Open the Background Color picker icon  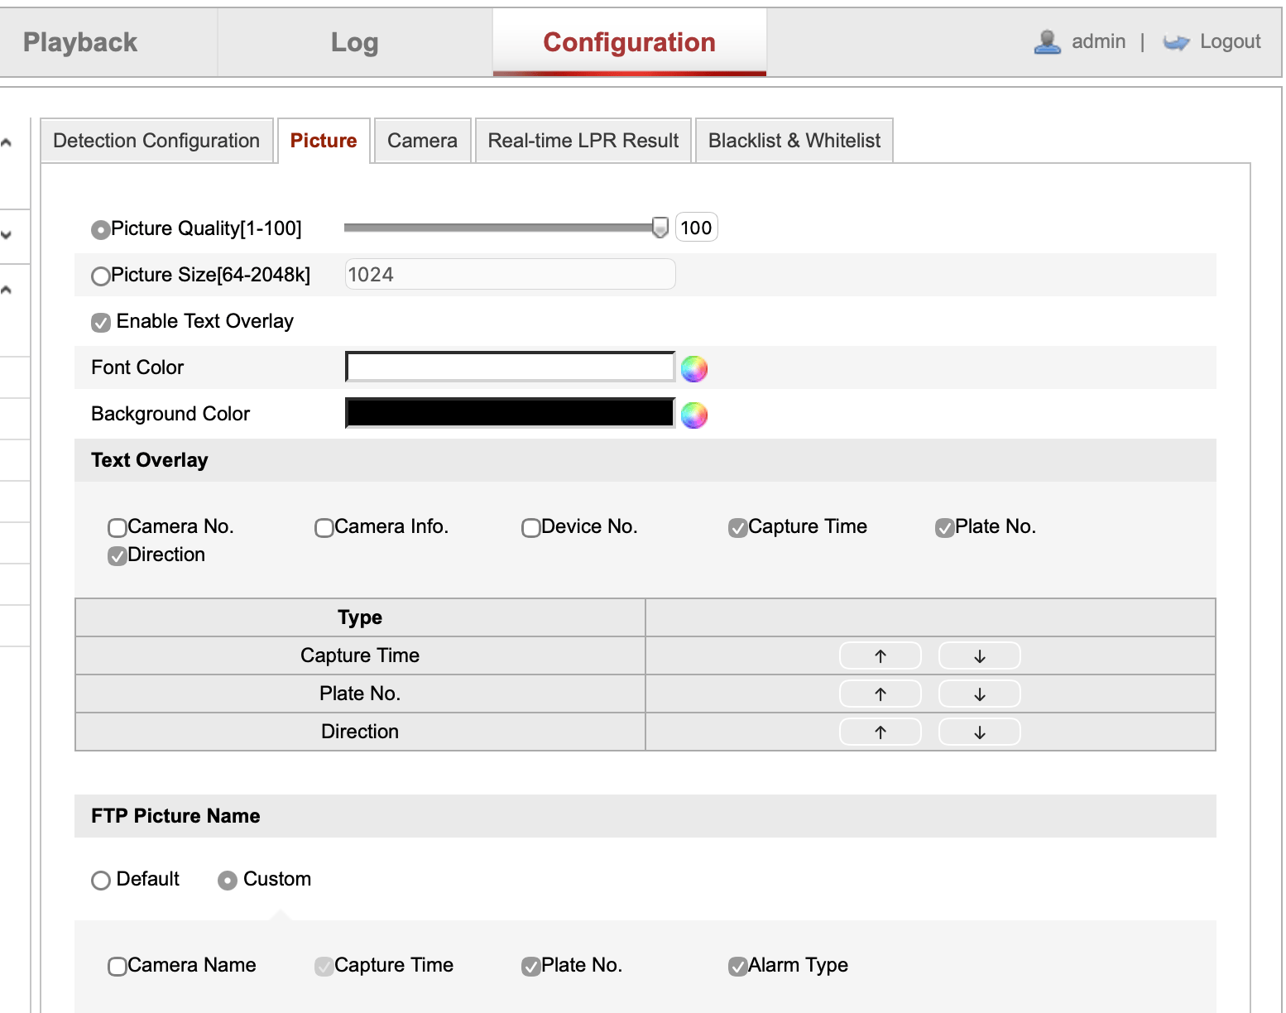[693, 415]
